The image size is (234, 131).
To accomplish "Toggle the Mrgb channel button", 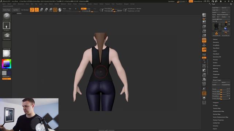I will (64, 9).
